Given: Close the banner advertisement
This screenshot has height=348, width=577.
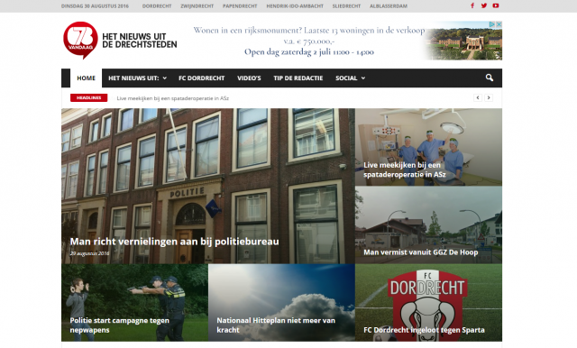Looking at the screenshot, I should click(499, 24).
